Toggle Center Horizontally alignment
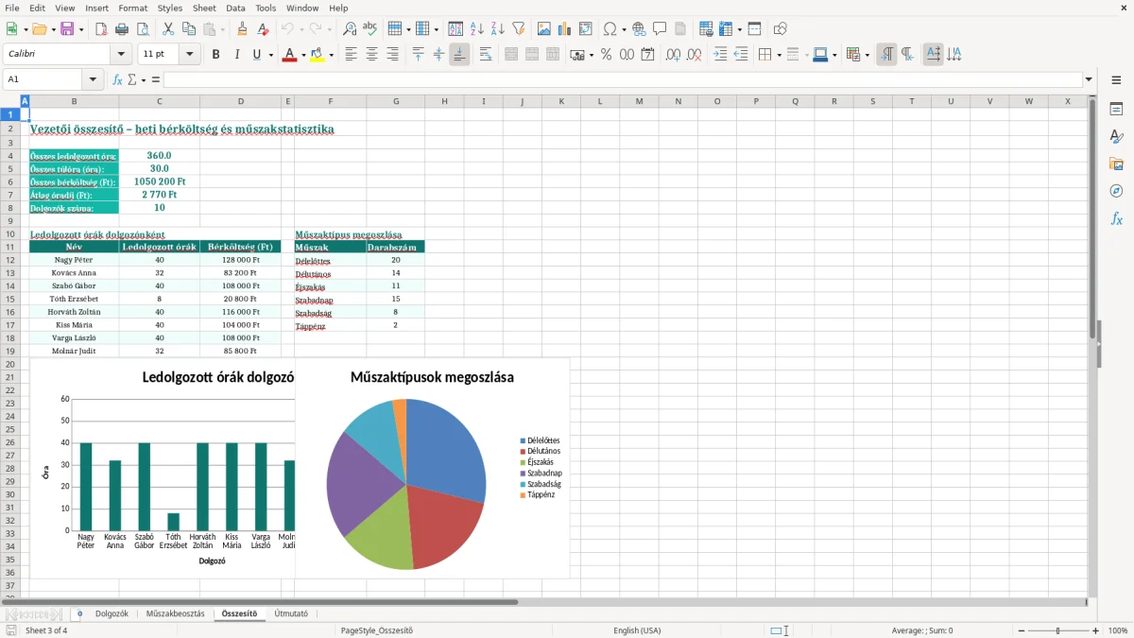1134x638 pixels. pos(371,55)
